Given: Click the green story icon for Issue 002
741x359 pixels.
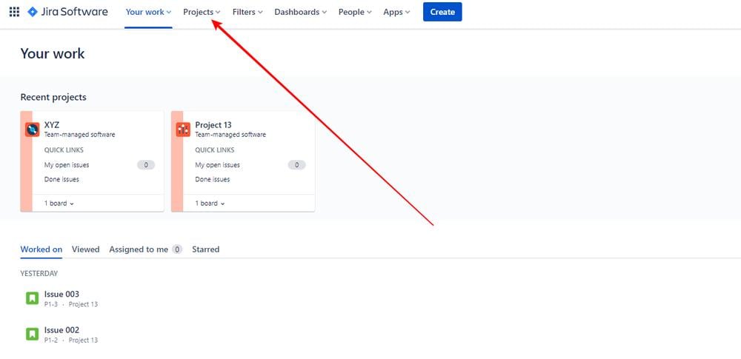Looking at the screenshot, I should click(32, 335).
